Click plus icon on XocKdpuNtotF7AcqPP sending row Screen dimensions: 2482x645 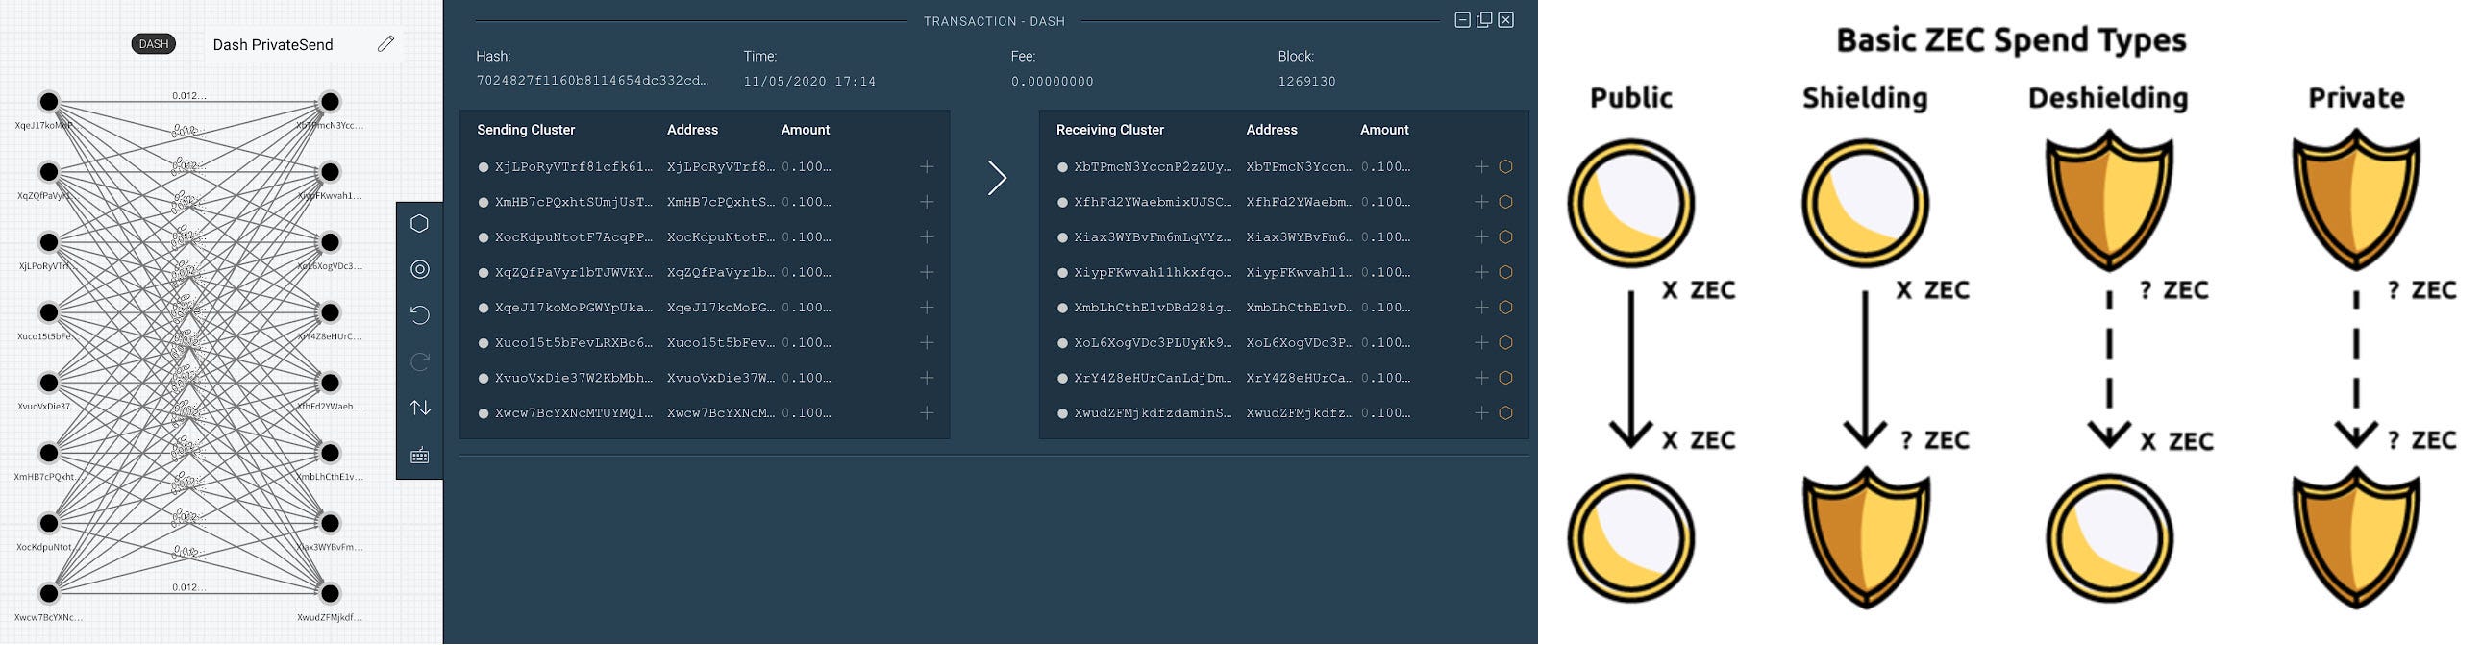[927, 237]
